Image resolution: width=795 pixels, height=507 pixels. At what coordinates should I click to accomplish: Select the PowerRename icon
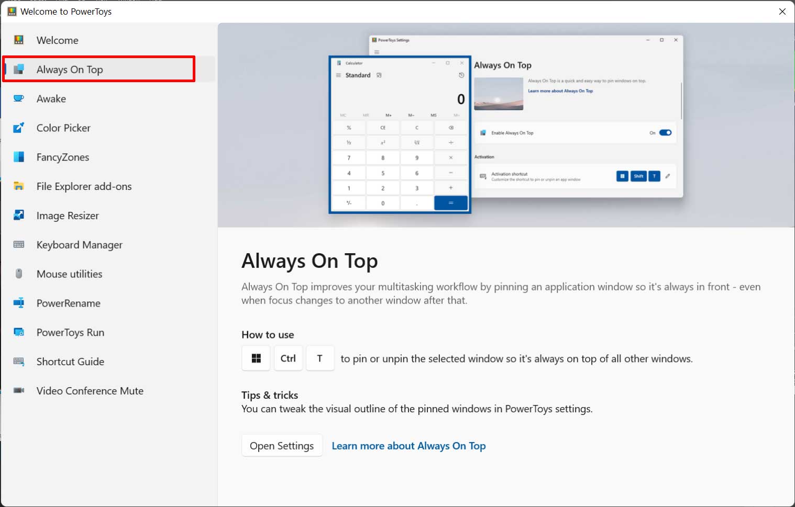(x=19, y=303)
